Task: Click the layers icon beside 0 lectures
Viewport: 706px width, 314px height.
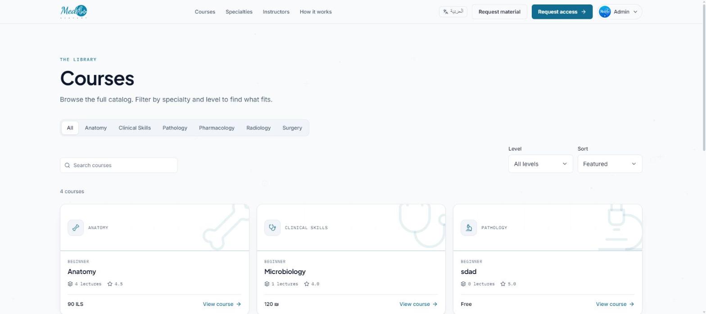Action: click(x=463, y=284)
